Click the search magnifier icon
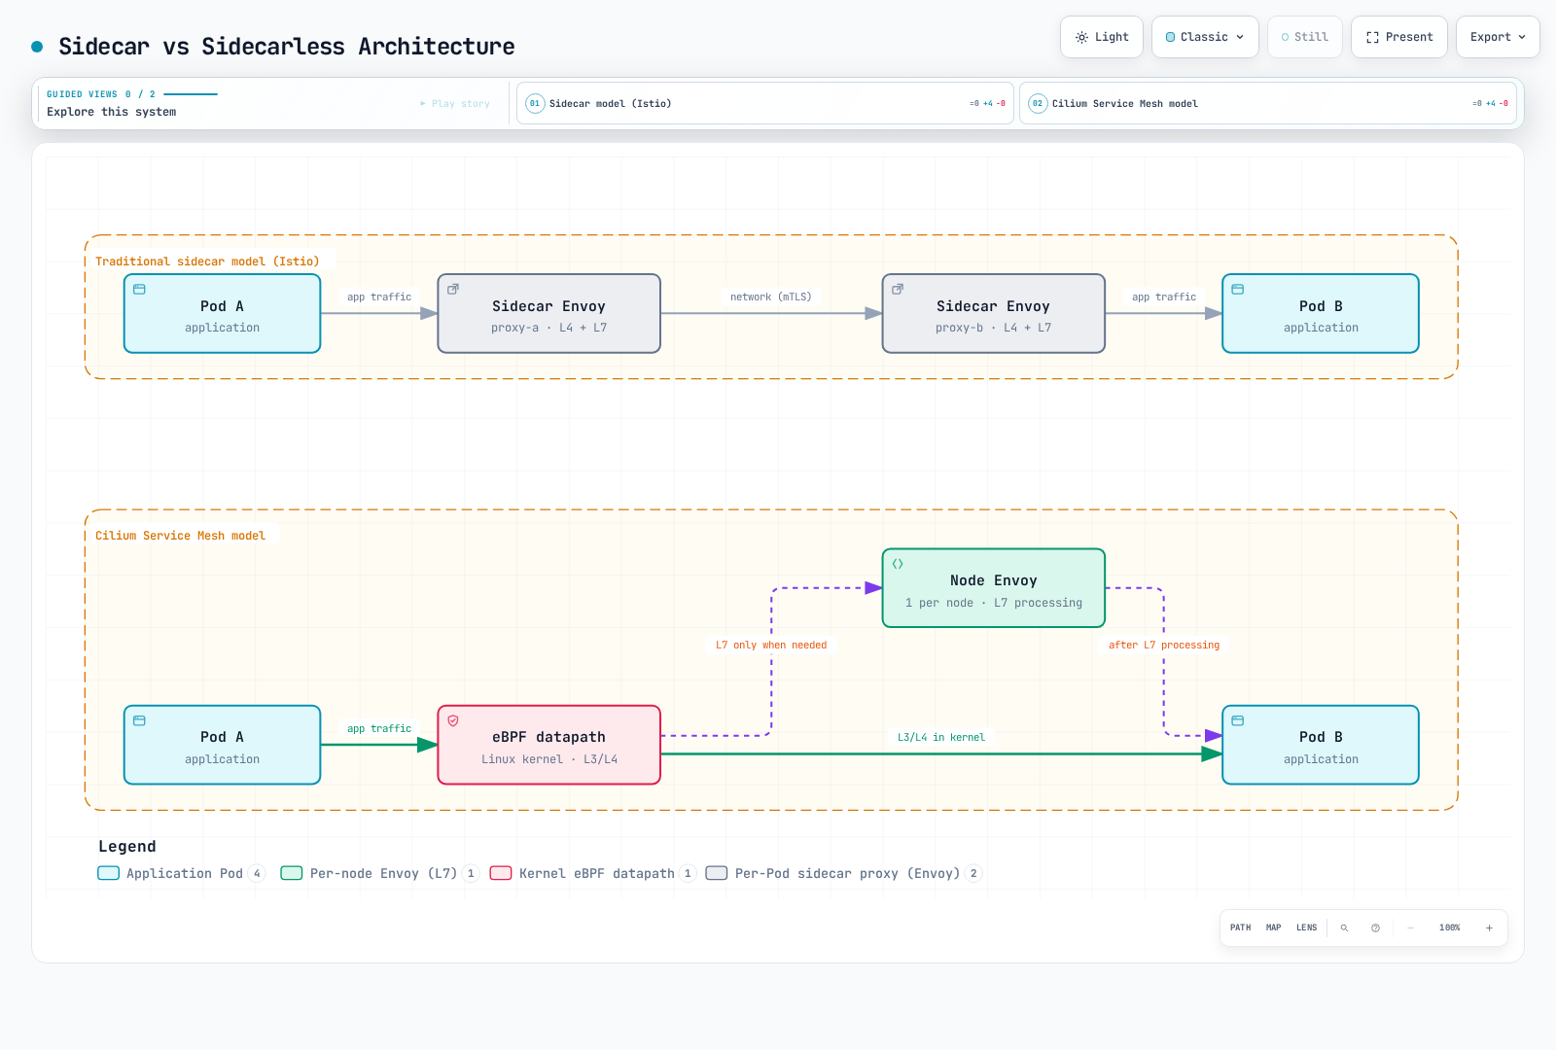 [x=1344, y=927]
